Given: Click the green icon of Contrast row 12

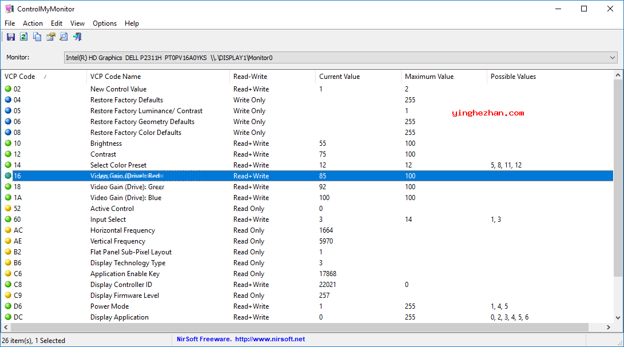Looking at the screenshot, I should tap(8, 154).
